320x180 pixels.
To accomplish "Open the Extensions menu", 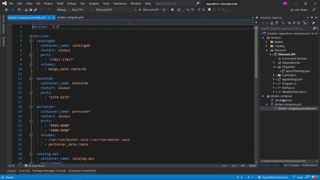I will point(120,3).
